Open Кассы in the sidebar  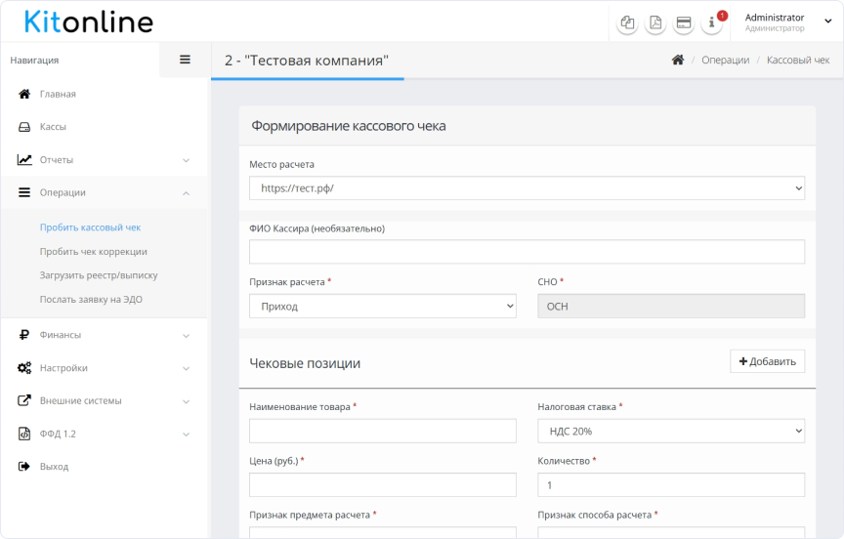(53, 127)
